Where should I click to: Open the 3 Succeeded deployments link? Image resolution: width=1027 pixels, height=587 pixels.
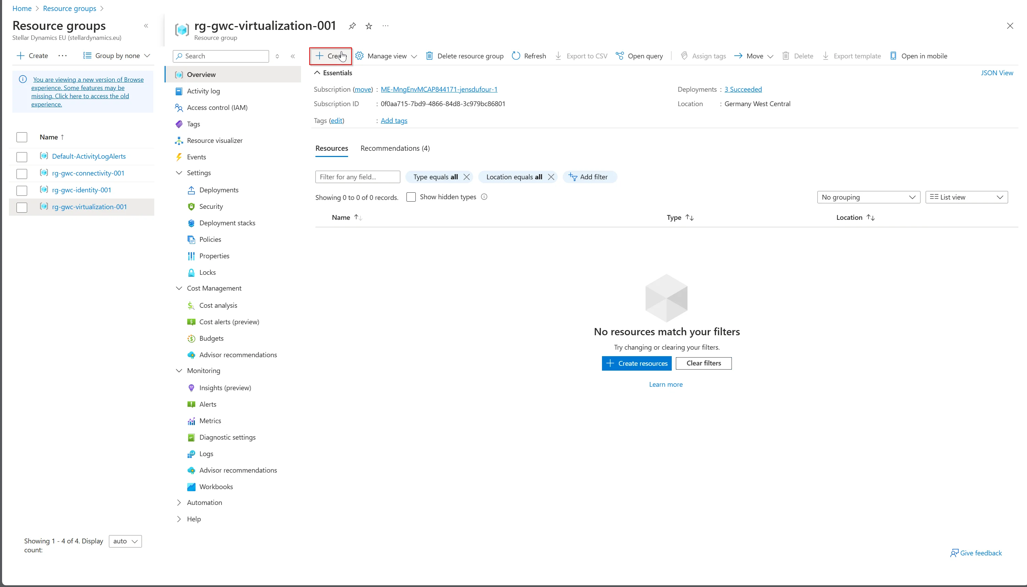[x=743, y=89]
